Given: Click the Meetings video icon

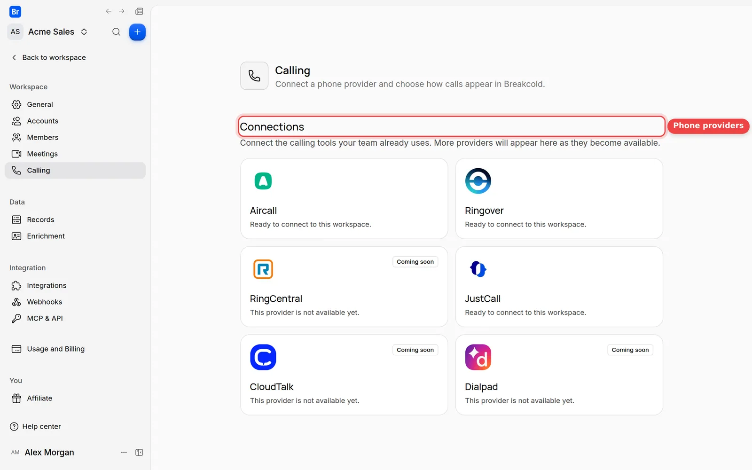Looking at the screenshot, I should (x=16, y=154).
